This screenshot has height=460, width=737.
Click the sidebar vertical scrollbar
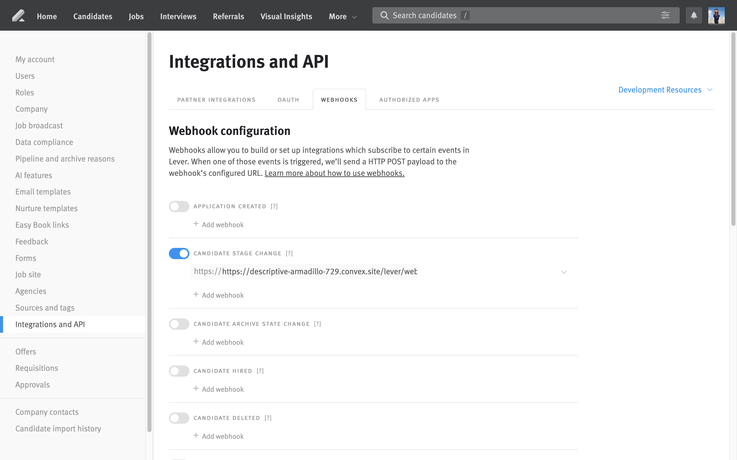[x=149, y=231]
